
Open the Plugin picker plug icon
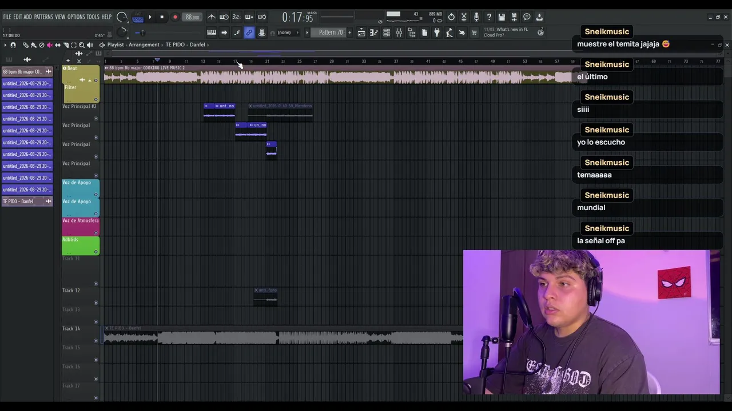(437, 33)
